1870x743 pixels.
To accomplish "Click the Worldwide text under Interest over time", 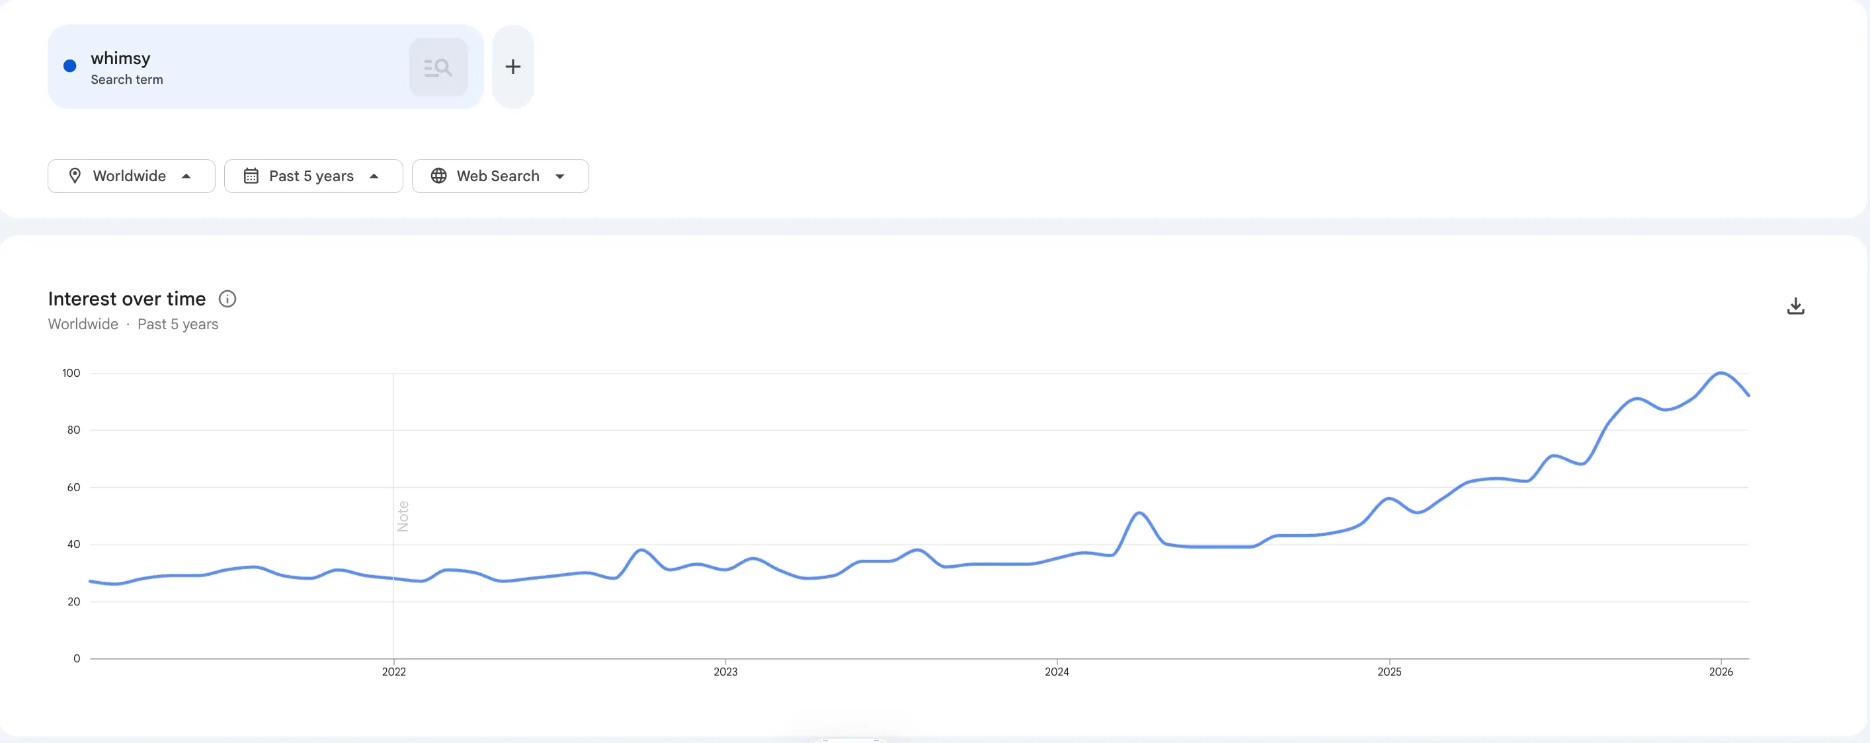I will point(82,325).
